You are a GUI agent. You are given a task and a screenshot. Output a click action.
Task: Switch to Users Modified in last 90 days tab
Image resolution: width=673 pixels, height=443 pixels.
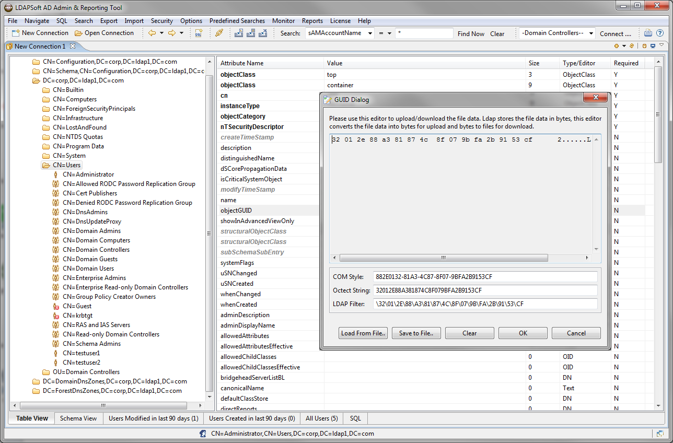(153, 418)
